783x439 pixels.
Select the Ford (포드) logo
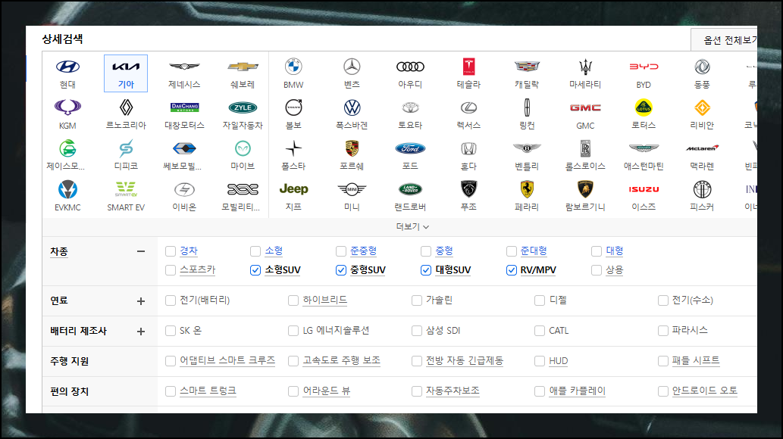coord(411,148)
